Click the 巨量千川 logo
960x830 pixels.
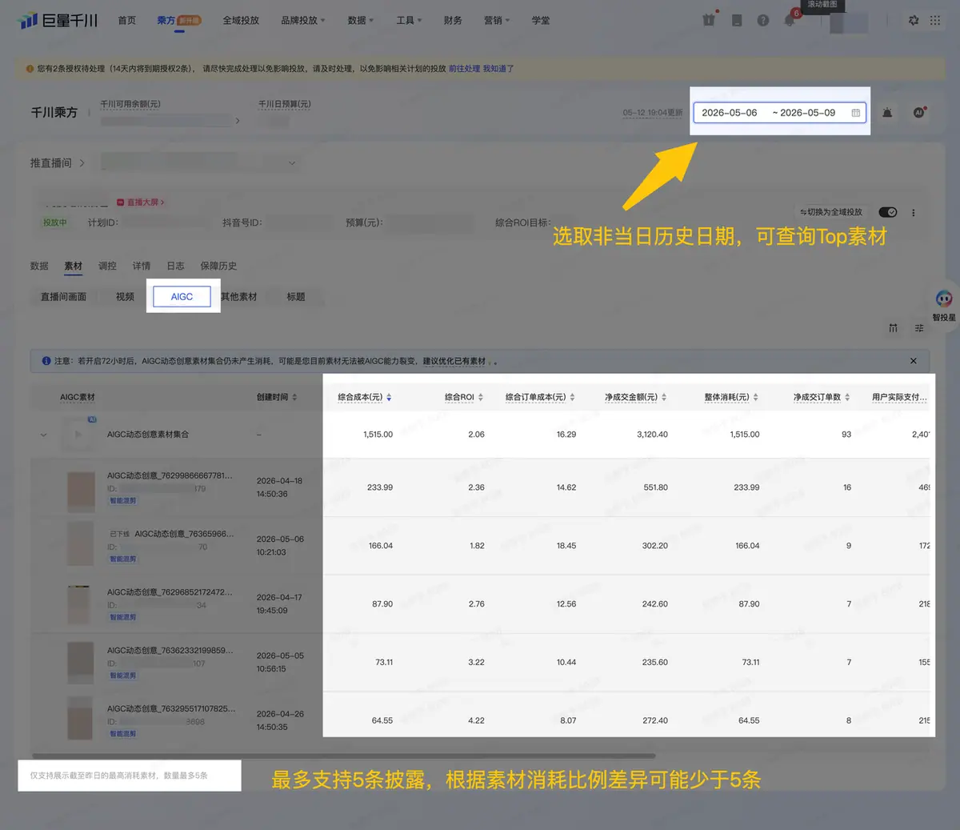click(58, 21)
